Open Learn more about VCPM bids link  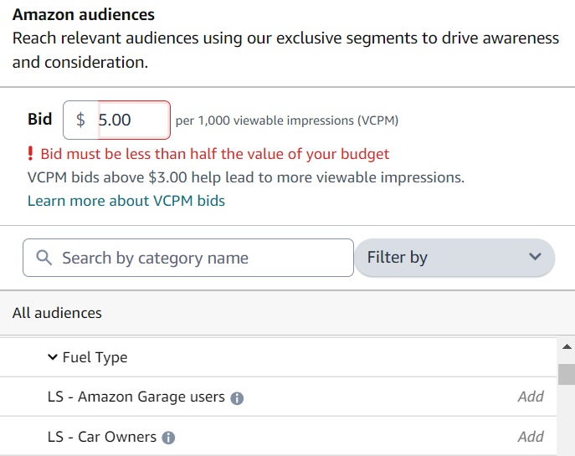coord(126,201)
